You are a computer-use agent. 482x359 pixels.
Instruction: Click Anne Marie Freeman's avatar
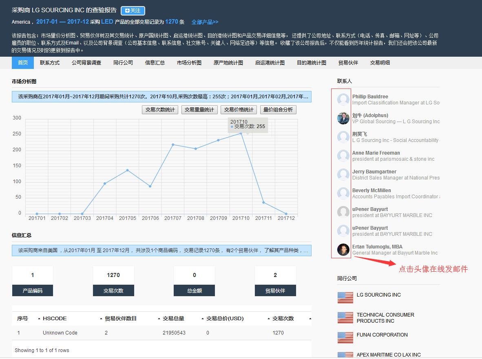(343, 156)
